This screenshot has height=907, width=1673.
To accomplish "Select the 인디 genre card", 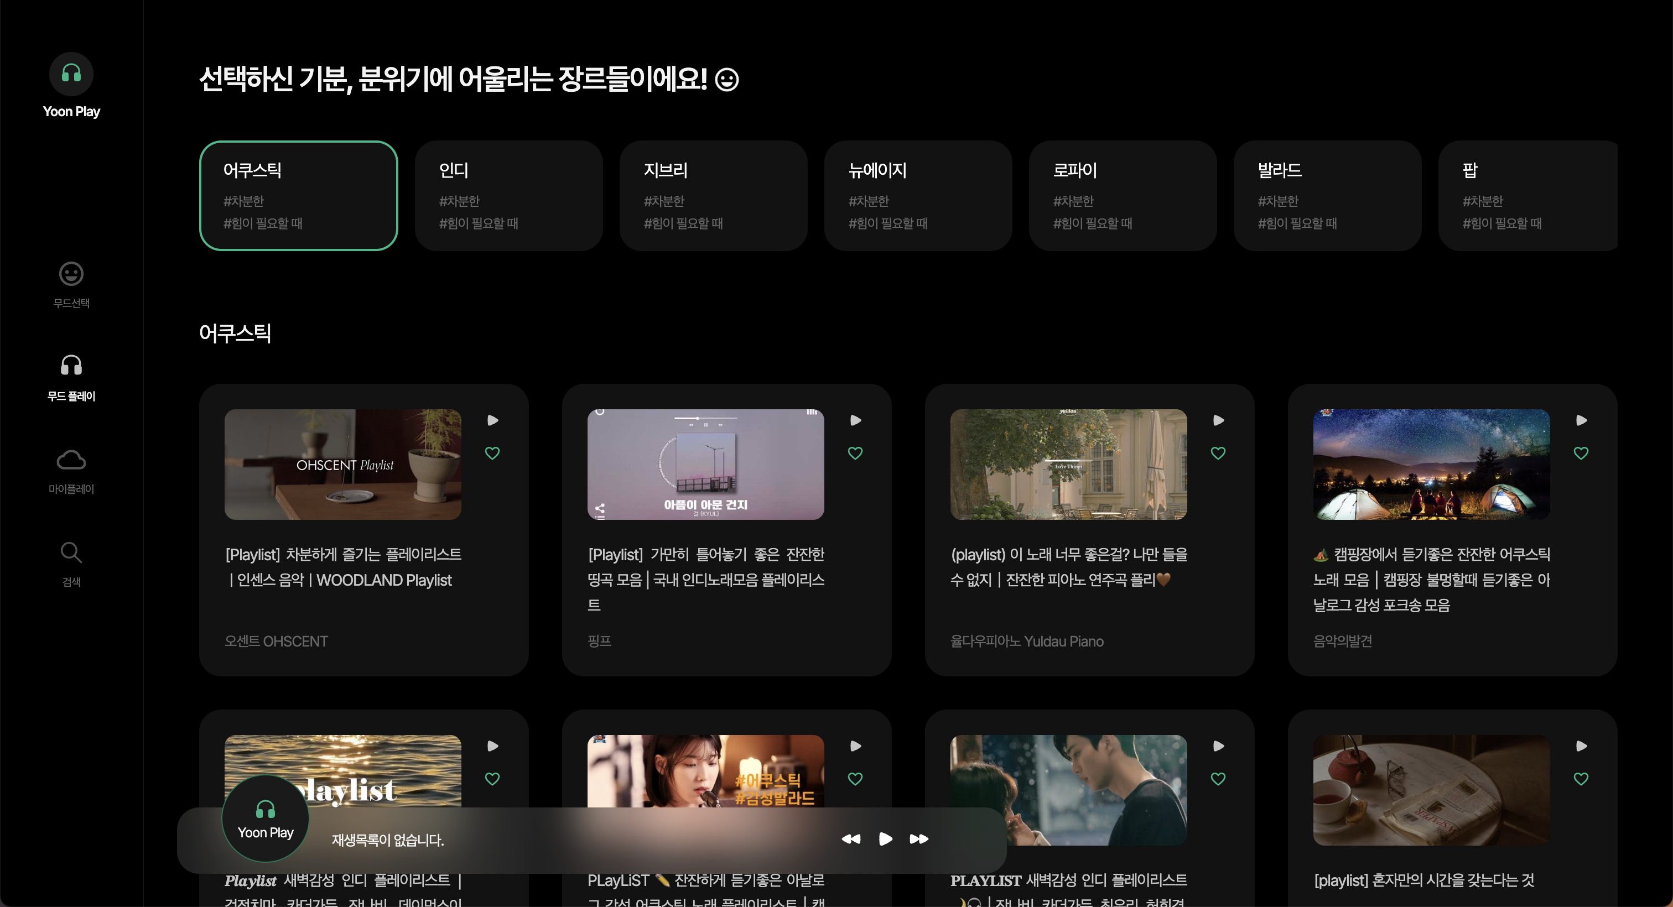I will (508, 195).
